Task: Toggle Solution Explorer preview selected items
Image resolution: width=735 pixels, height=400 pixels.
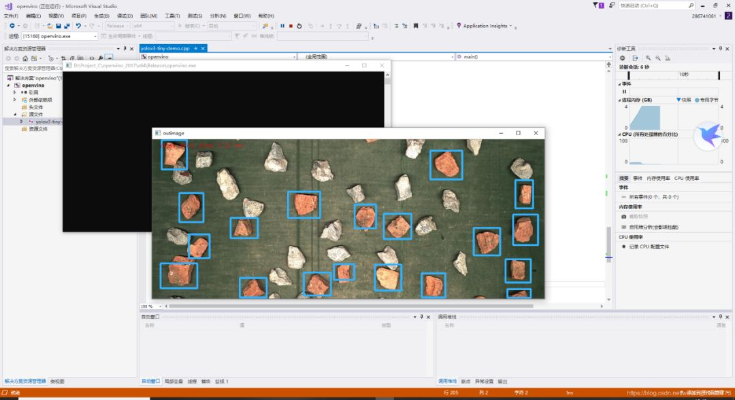Action: click(109, 58)
